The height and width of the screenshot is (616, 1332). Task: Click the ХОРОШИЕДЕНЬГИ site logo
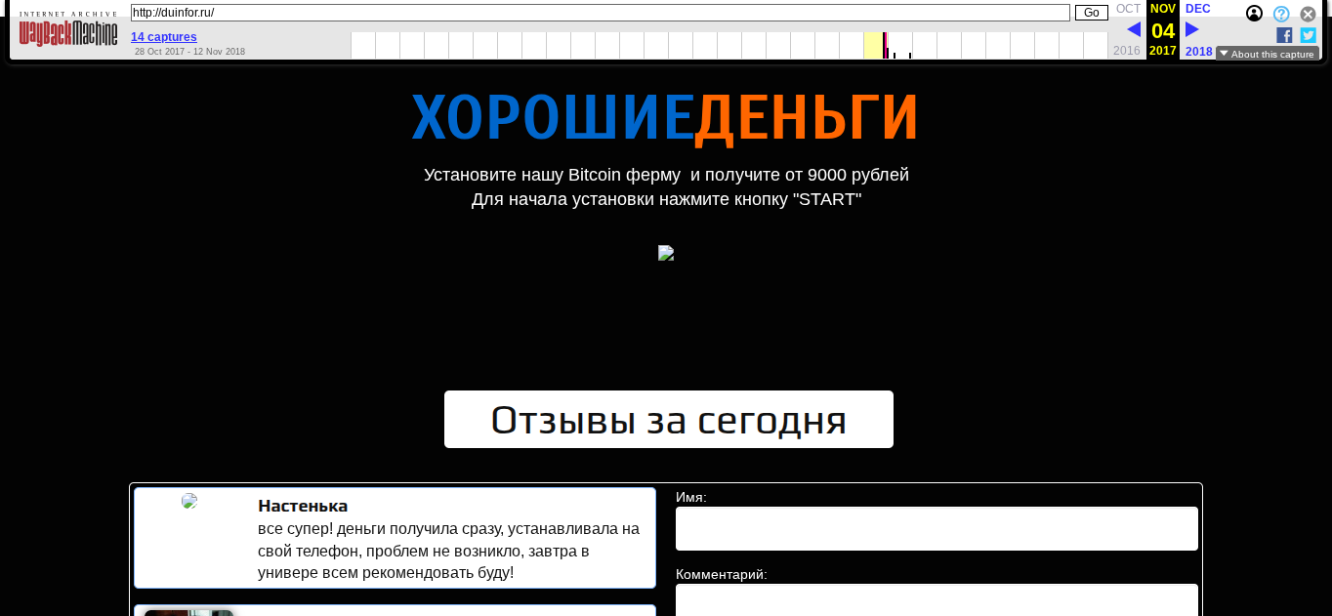(x=665, y=119)
